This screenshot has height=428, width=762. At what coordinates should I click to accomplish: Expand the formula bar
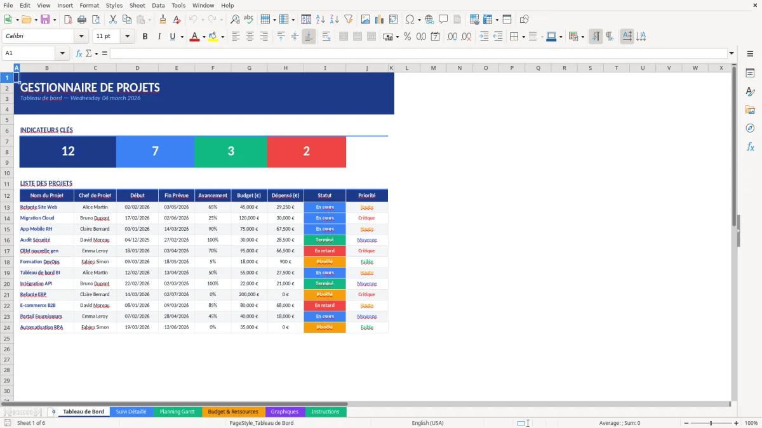pos(732,53)
